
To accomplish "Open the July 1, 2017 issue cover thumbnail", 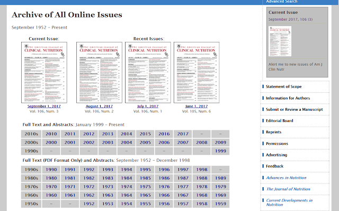I will 148,73.
